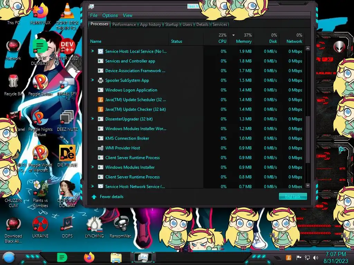Switch to the Performance tab
Image resolution: width=354 pixels, height=265 pixels.
click(124, 24)
